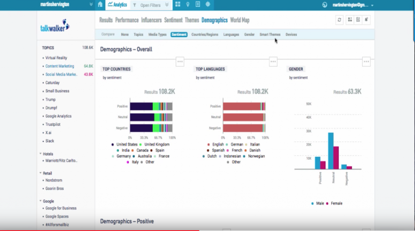Select the Google Analytics topic
415x231 pixels.
tap(58, 116)
